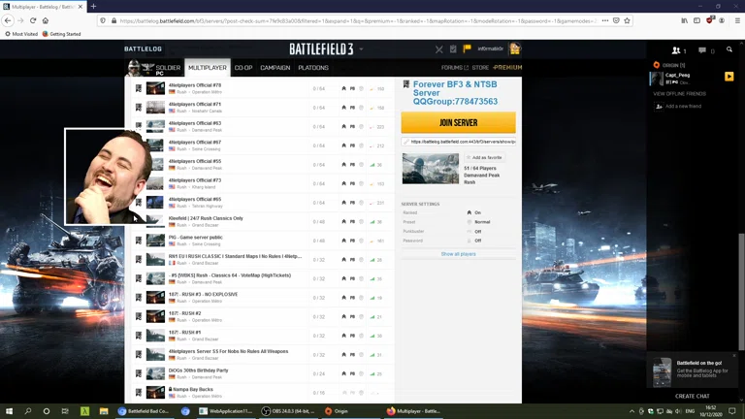Image resolution: width=745 pixels, height=419 pixels.
Task: Select the 4Netplayers Official #55 server row
Action: (262, 164)
